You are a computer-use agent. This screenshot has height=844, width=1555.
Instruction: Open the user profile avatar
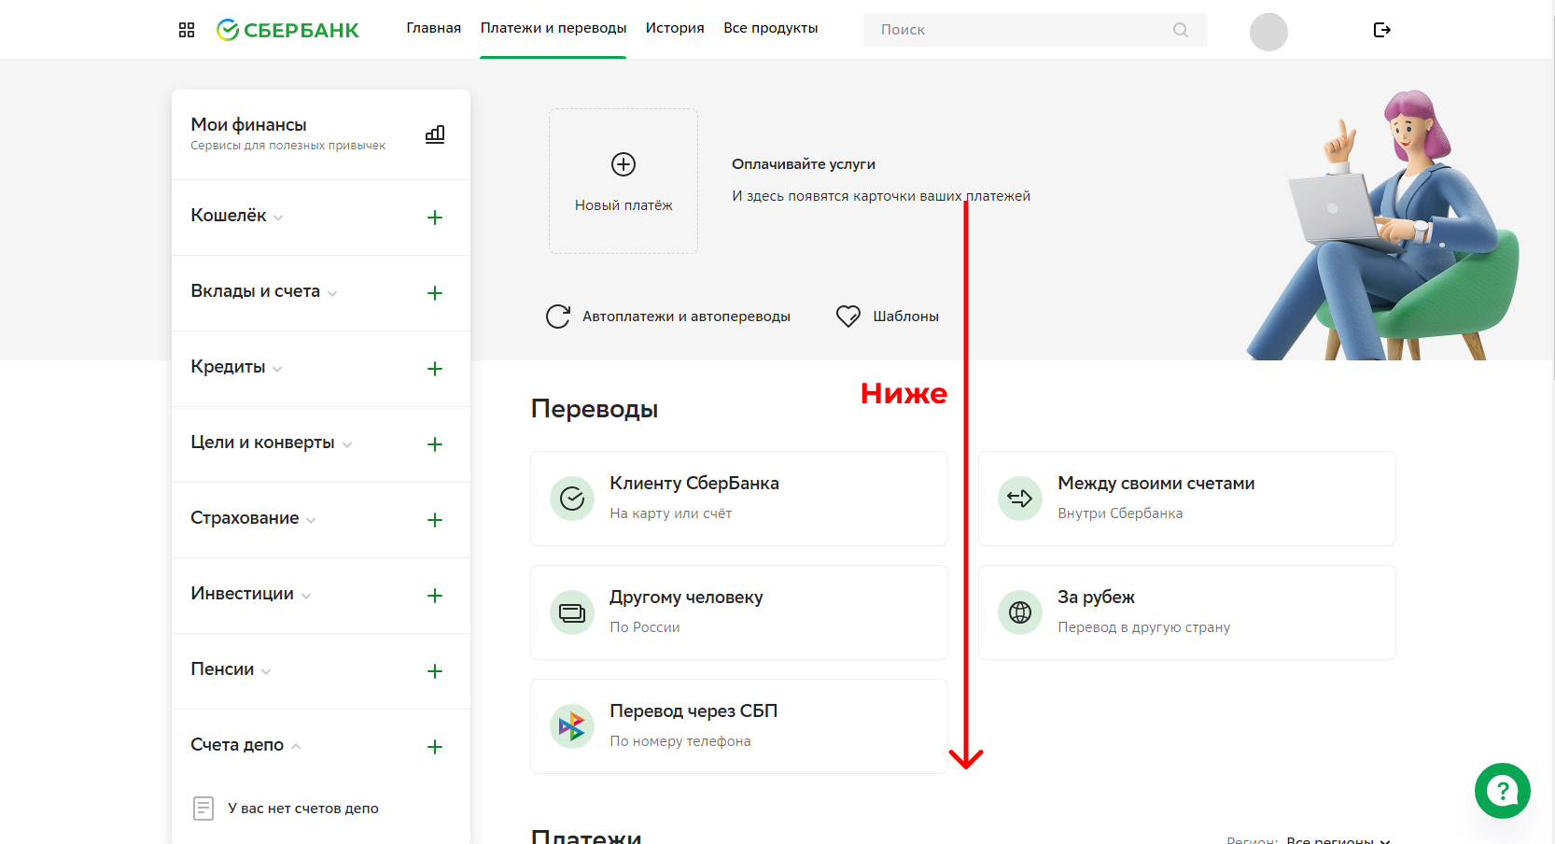pyautogui.click(x=1268, y=32)
